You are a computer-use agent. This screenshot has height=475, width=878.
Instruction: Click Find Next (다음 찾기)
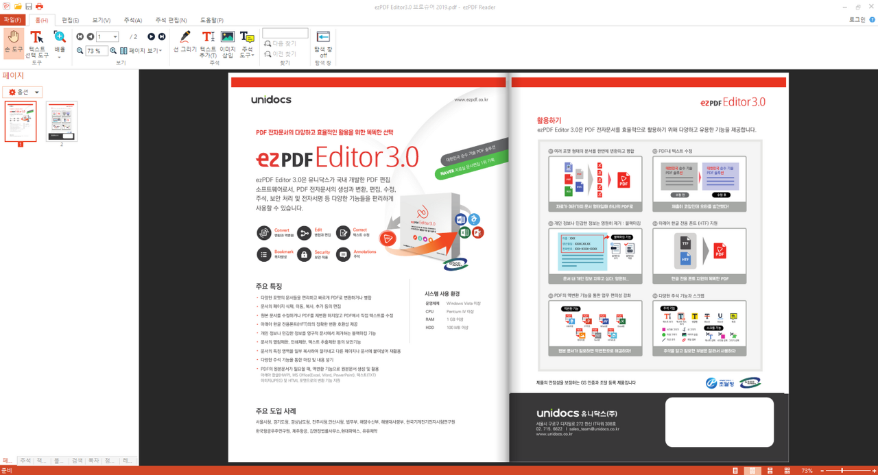(281, 43)
